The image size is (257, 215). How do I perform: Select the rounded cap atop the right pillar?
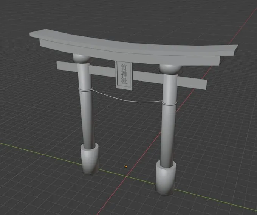click(170, 69)
